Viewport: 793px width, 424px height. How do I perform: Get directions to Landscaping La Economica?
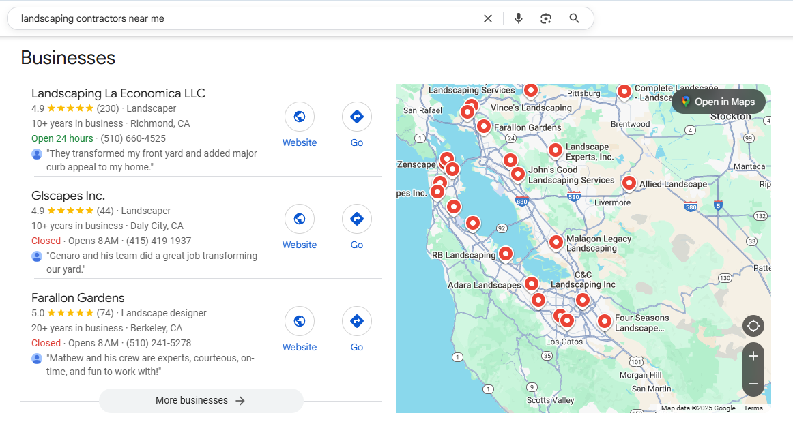[357, 117]
